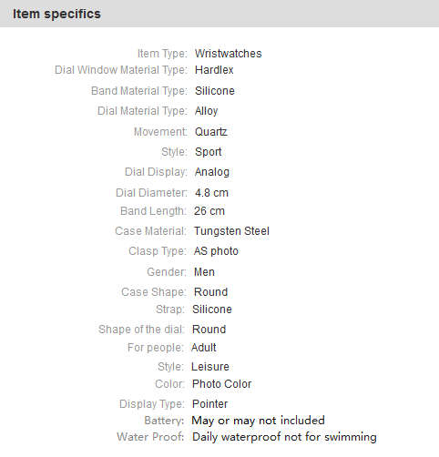Screen dimensions: 439x457
Task: Click the Pointer display type value
Action: point(209,404)
